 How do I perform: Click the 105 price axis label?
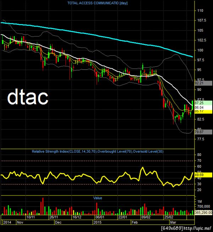[x=200, y=31]
